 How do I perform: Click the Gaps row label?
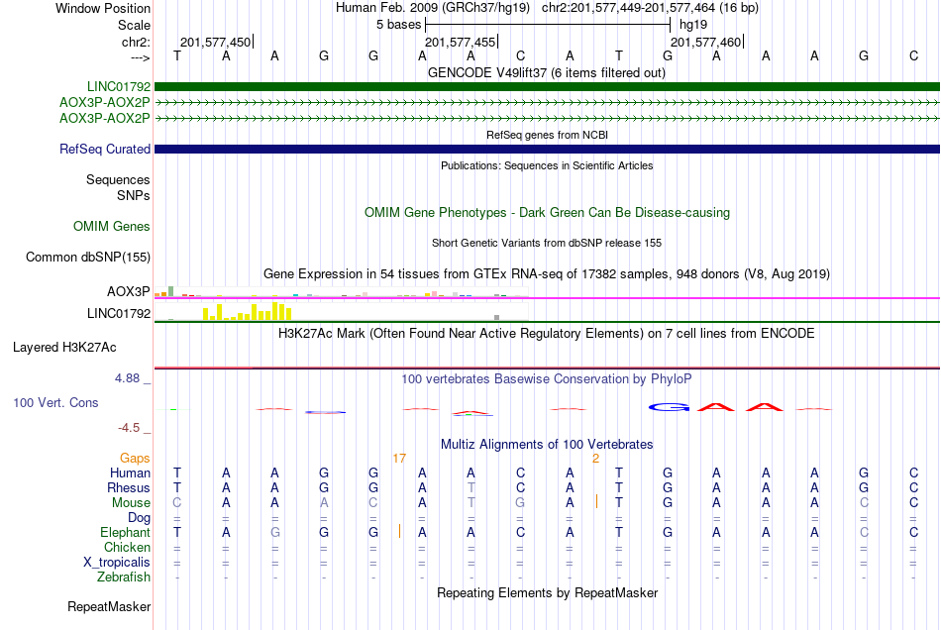coord(135,458)
